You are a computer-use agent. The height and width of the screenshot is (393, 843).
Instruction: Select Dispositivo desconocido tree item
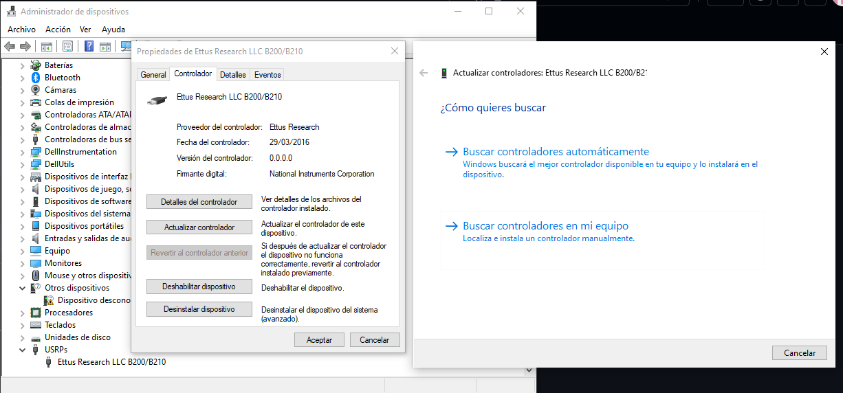tap(94, 300)
